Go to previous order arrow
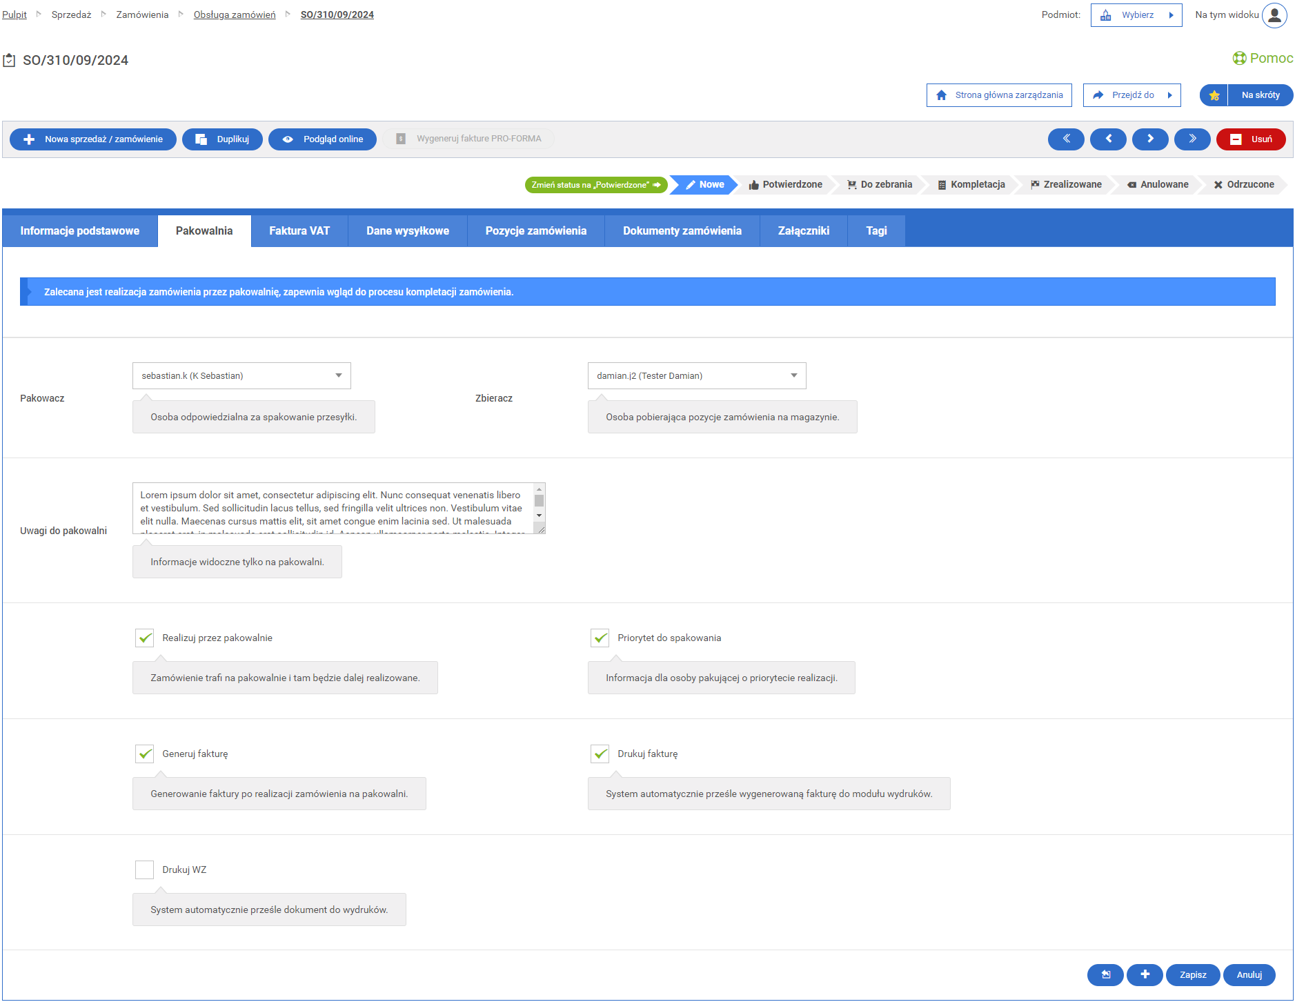 click(x=1108, y=139)
